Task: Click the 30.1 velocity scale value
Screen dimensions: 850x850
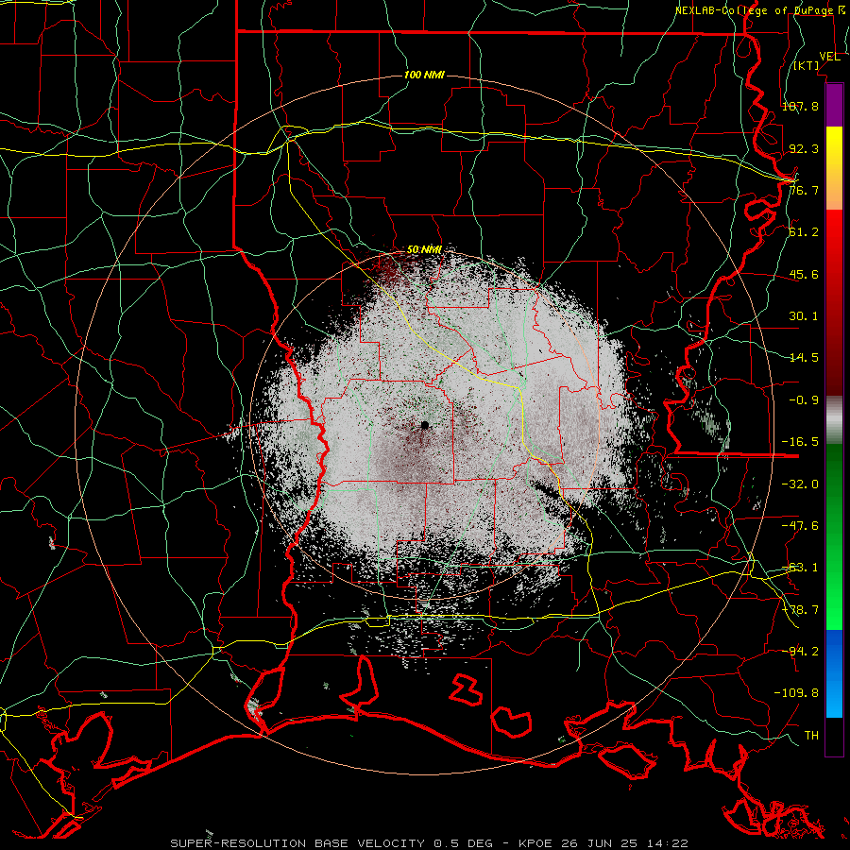Action: [804, 316]
